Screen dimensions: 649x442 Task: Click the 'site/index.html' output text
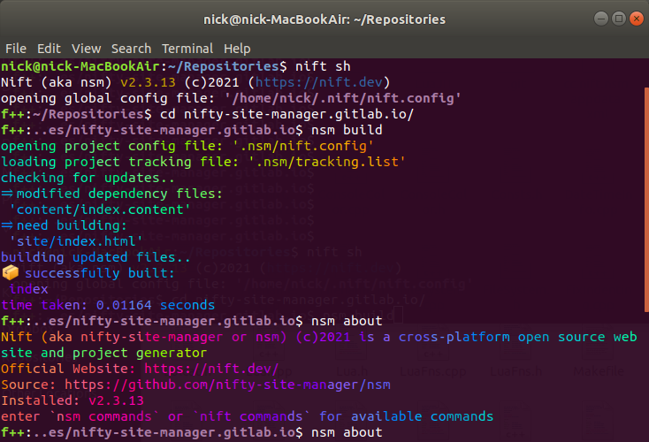[x=76, y=241]
